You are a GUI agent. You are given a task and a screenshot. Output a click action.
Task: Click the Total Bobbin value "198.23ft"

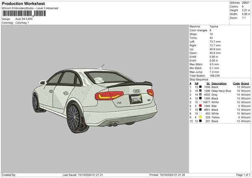[x=215, y=76]
